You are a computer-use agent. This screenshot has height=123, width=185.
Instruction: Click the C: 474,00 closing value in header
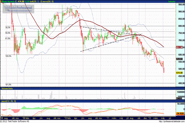point(20,2)
